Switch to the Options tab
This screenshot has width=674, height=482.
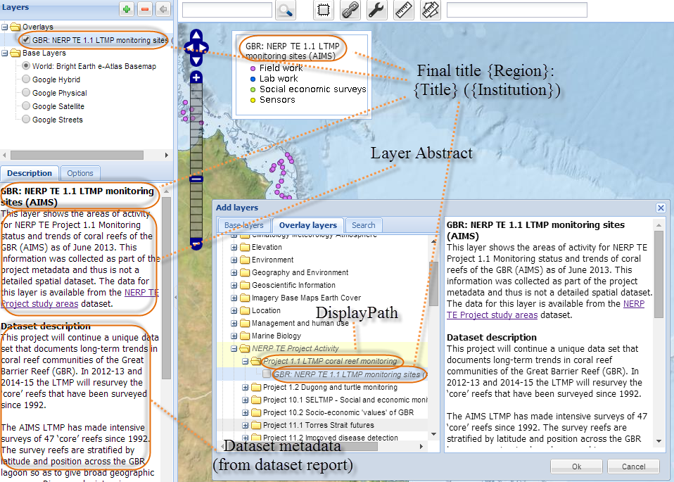pyautogui.click(x=80, y=173)
